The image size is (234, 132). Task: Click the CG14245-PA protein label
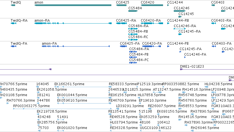pyautogui.click(x=191, y=49)
